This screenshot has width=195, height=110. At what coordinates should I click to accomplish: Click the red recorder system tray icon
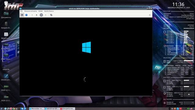(180, 109)
